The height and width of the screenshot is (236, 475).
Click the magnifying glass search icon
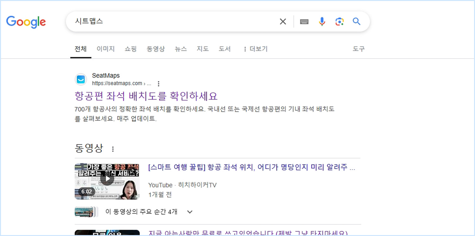pyautogui.click(x=357, y=21)
